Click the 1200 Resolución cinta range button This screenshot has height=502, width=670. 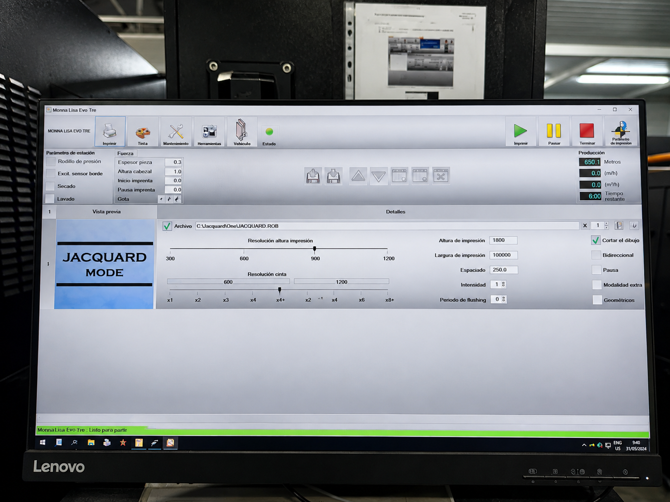[341, 282]
